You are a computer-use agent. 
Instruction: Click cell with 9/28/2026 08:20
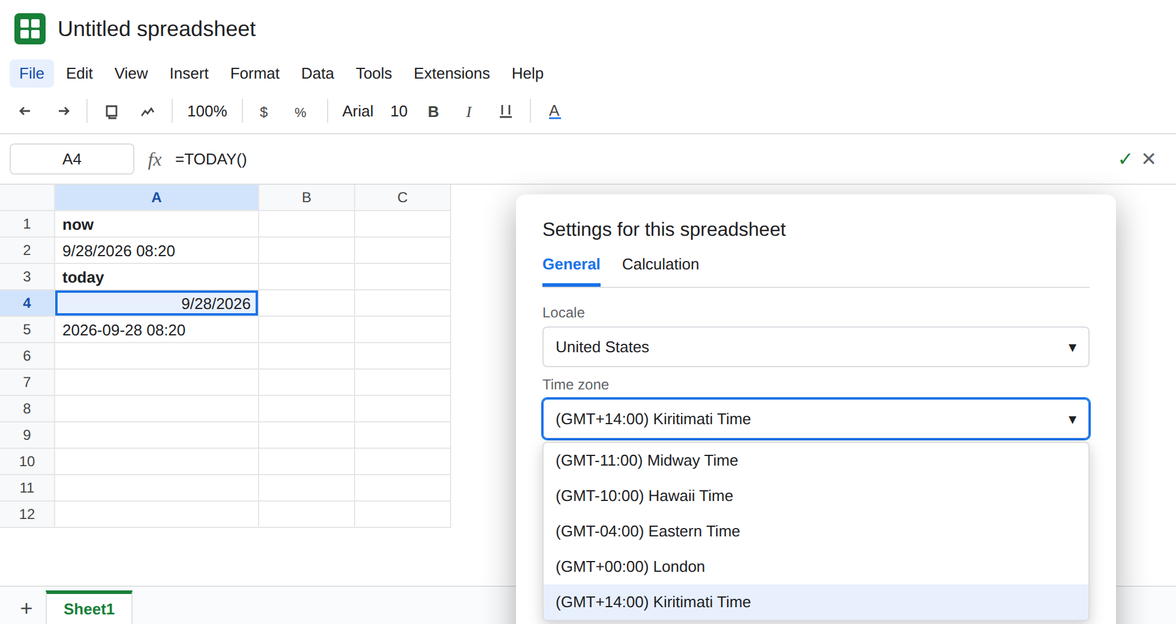pyautogui.click(x=157, y=251)
